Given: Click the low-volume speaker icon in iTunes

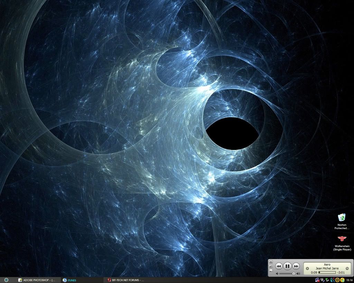Looking at the screenshot, I should point(277,274).
